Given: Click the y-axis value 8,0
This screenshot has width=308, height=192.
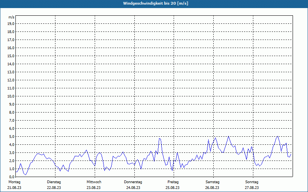Looking at the screenshot, I should click(12, 112).
